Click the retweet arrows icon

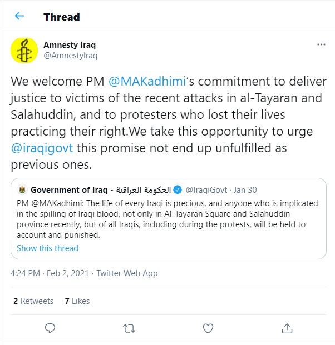(129, 328)
